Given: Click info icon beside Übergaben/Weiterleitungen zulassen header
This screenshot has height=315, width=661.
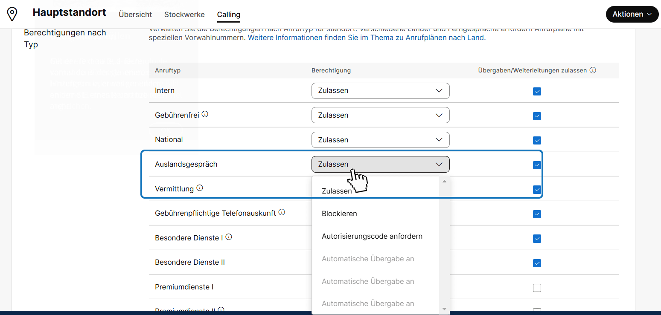Looking at the screenshot, I should [x=592, y=70].
